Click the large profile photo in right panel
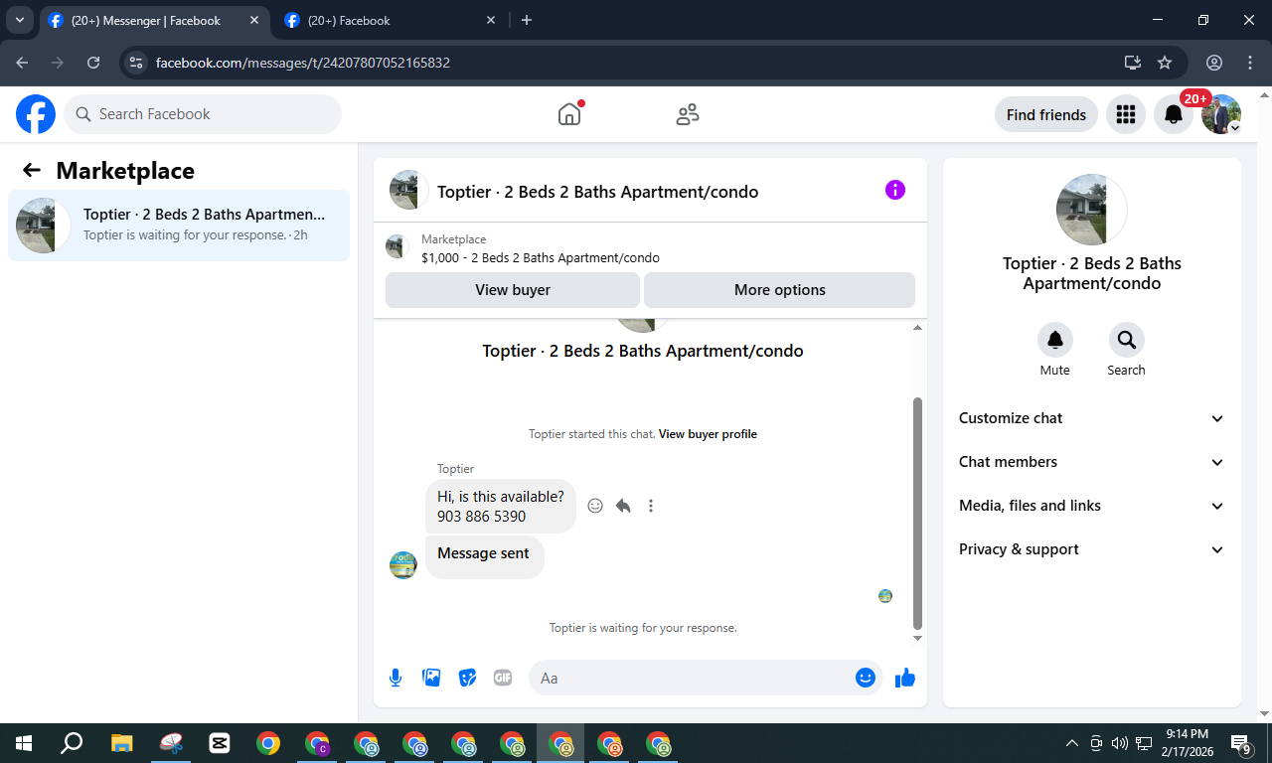 pyautogui.click(x=1092, y=210)
